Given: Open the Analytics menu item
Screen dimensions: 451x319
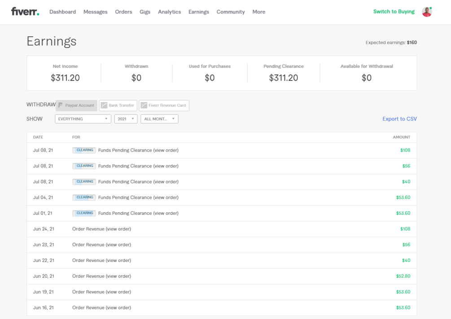Looking at the screenshot, I should click(x=169, y=12).
